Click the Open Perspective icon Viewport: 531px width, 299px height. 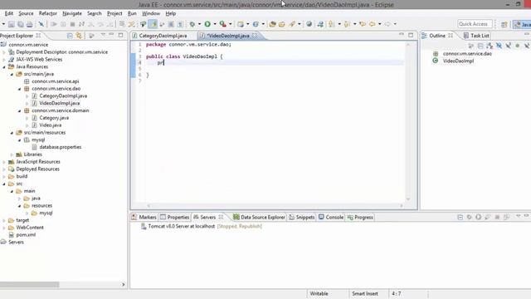coord(504,24)
